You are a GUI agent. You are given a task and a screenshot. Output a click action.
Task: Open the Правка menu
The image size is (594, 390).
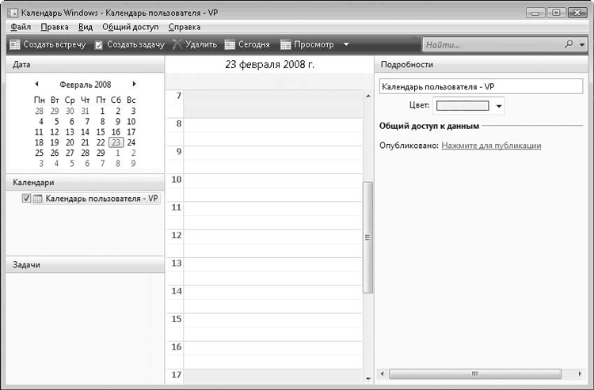click(55, 27)
